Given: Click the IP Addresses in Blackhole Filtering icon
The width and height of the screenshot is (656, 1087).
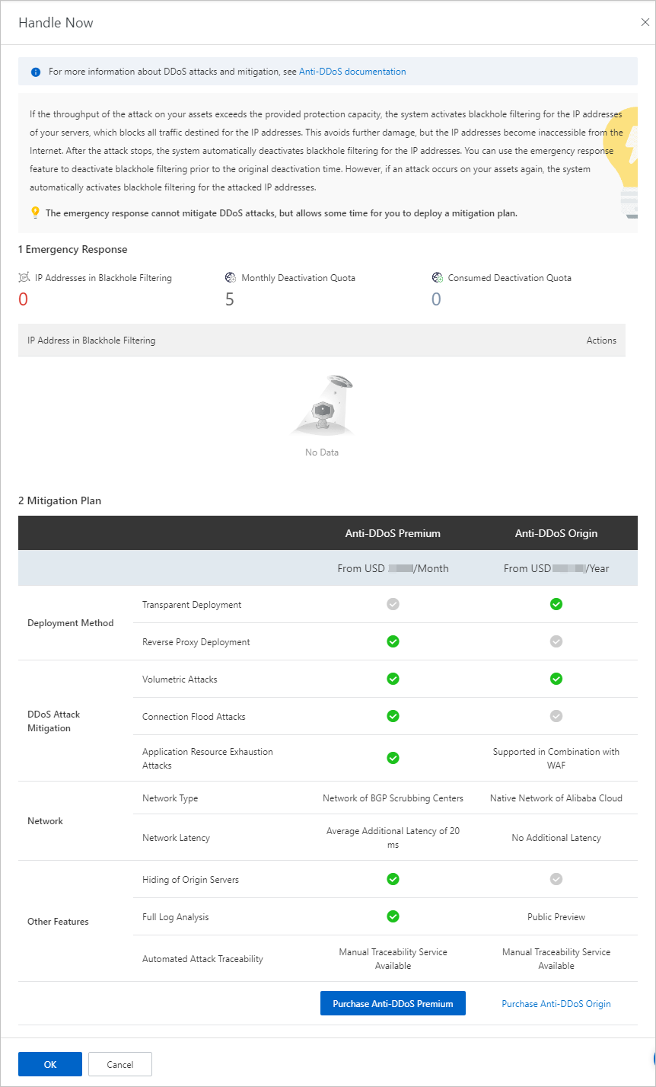Looking at the screenshot, I should click(24, 278).
